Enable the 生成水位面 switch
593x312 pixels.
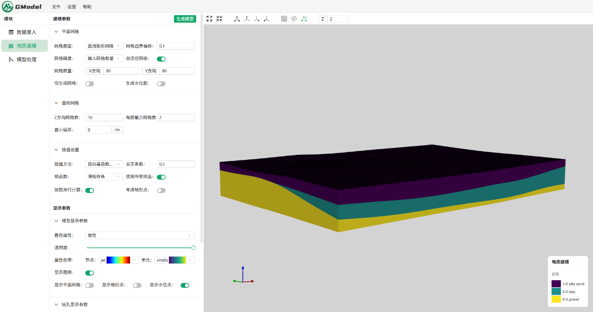point(161,83)
